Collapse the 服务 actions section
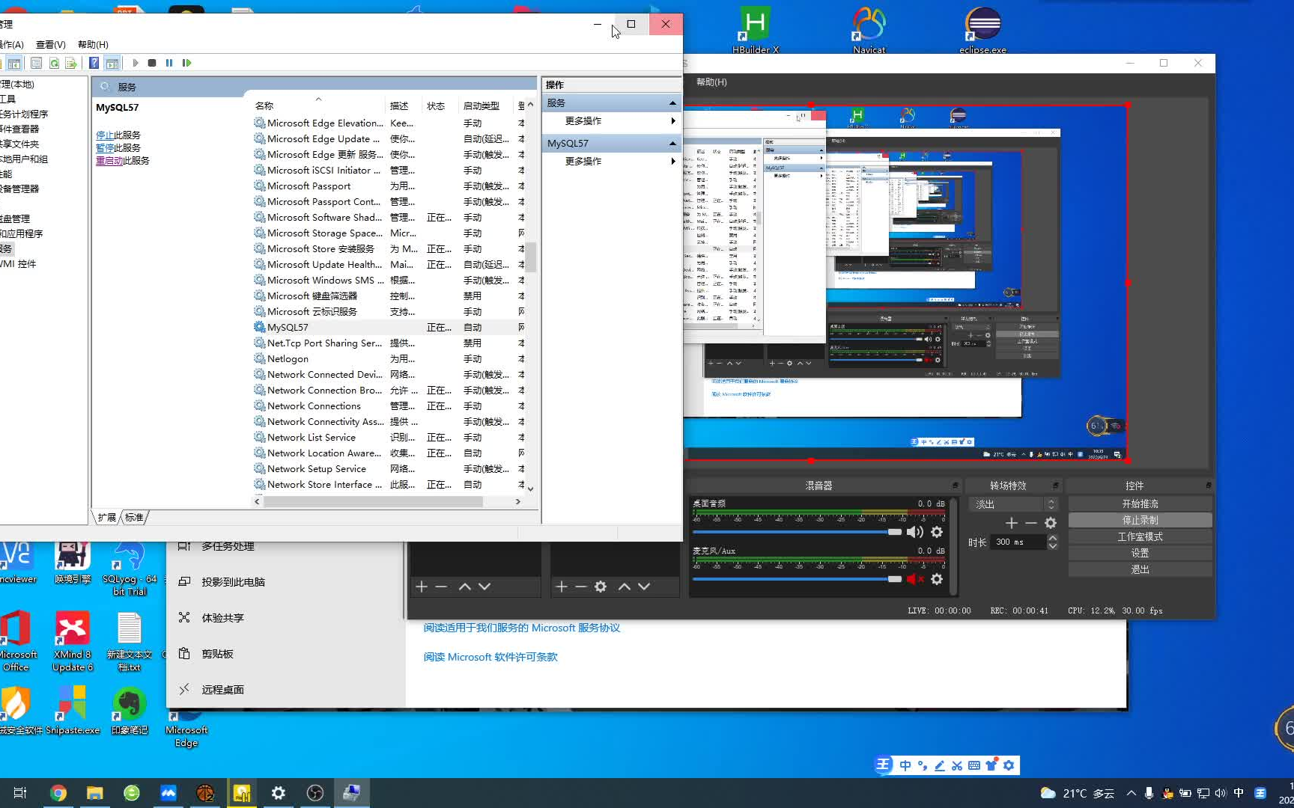This screenshot has width=1294, height=808. click(672, 103)
